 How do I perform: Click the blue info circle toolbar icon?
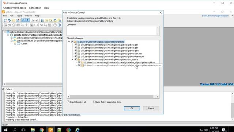(x=59, y=25)
